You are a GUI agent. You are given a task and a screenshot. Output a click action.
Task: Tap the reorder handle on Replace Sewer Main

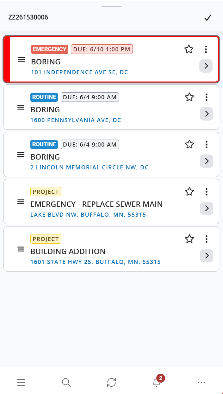coord(21,202)
